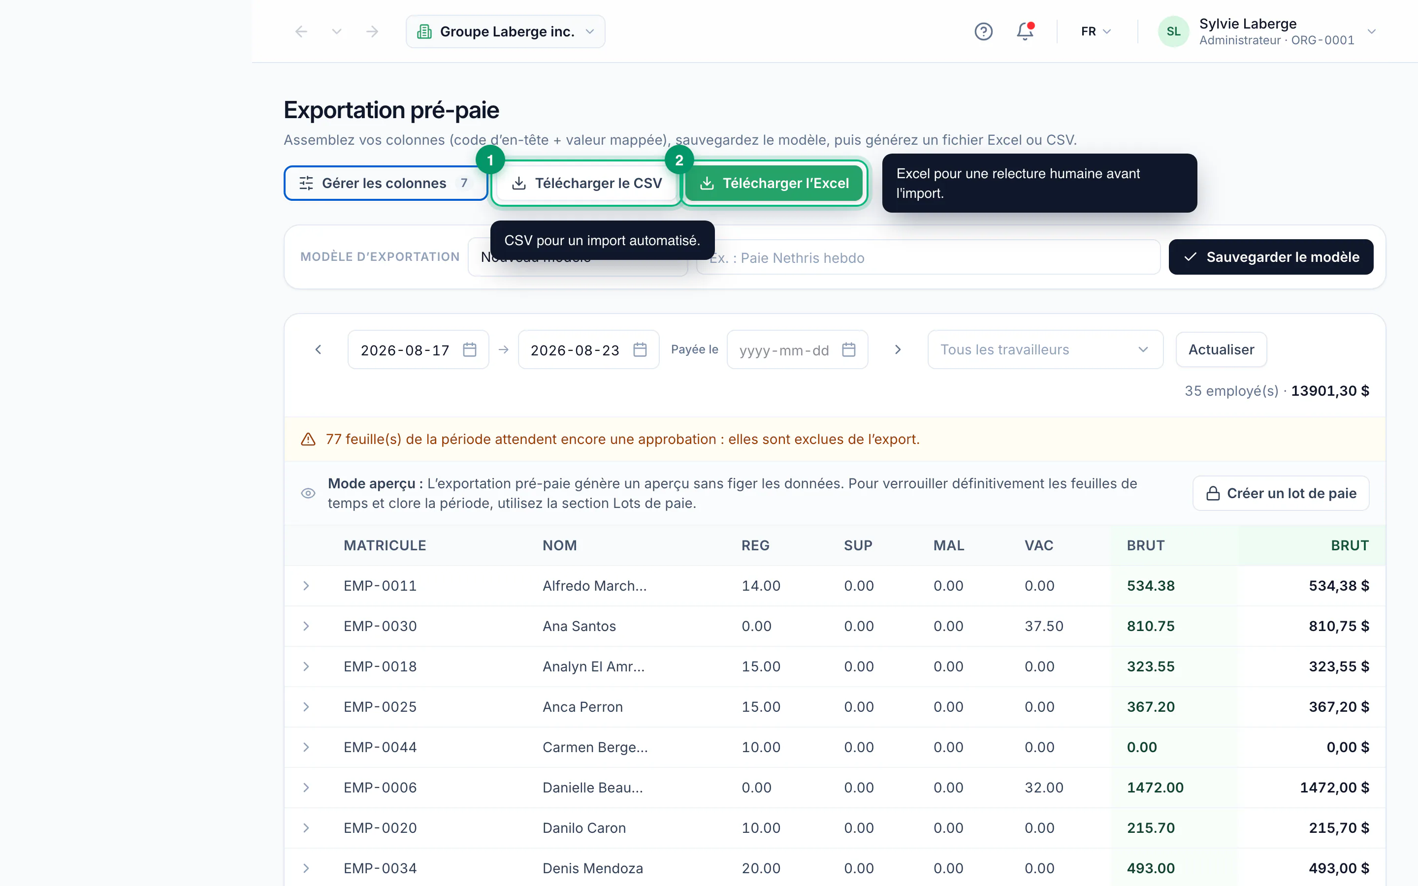Viewport: 1418px width, 886px height.
Task: Open the navigation history chevron
Action: [336, 32]
